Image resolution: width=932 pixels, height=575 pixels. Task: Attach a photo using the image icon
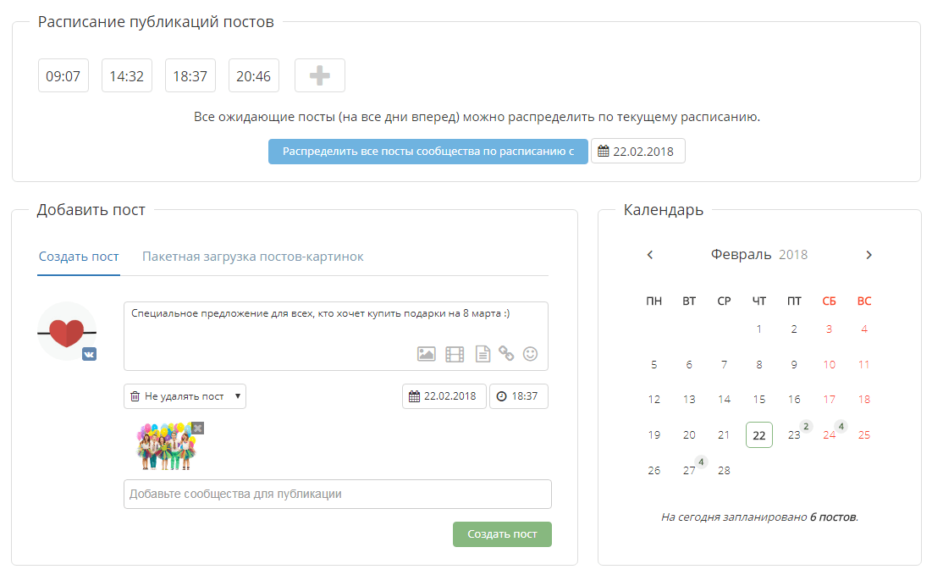click(426, 354)
